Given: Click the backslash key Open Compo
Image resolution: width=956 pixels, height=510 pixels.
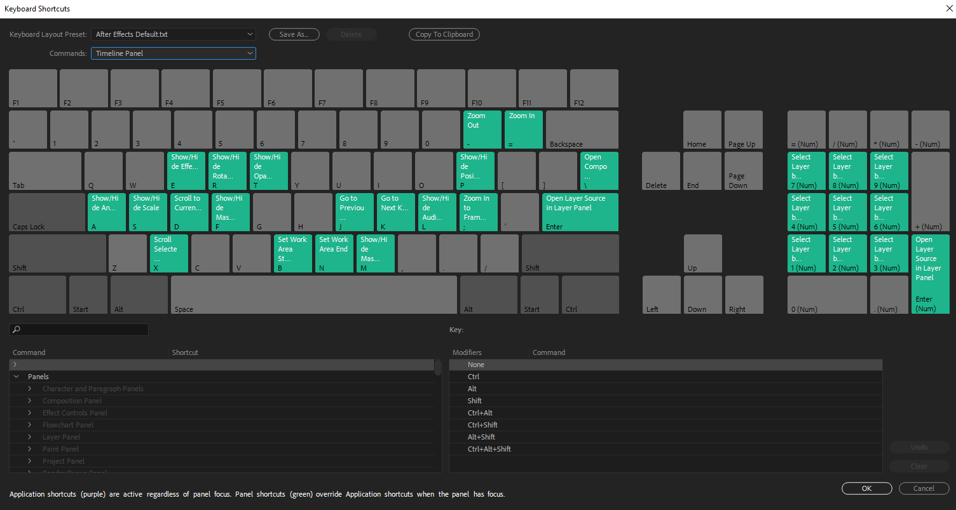Looking at the screenshot, I should point(599,171).
